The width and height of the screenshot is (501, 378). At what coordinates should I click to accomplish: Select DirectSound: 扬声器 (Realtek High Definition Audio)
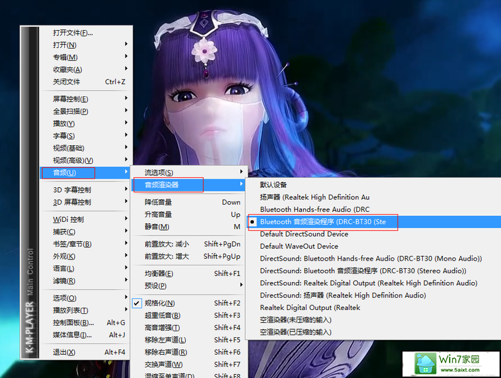tap(374, 295)
